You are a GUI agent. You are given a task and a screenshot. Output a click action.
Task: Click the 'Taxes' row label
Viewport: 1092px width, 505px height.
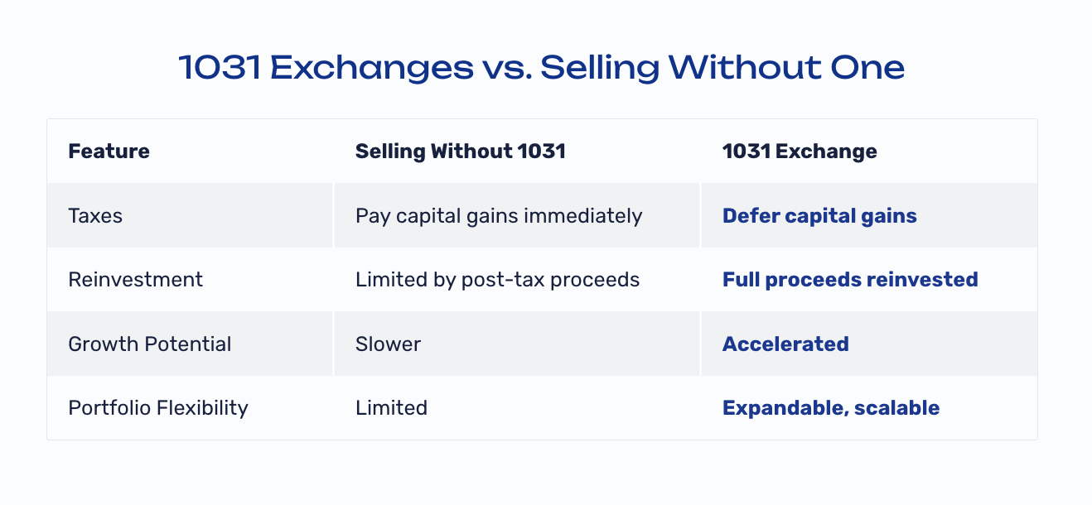(95, 216)
